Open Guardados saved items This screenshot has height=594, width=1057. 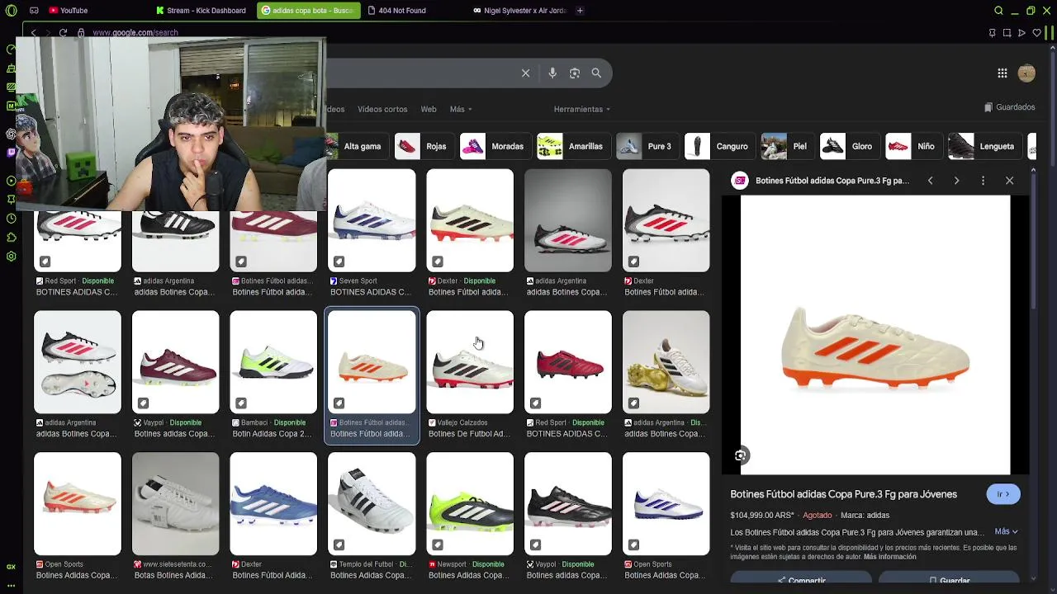click(1009, 107)
